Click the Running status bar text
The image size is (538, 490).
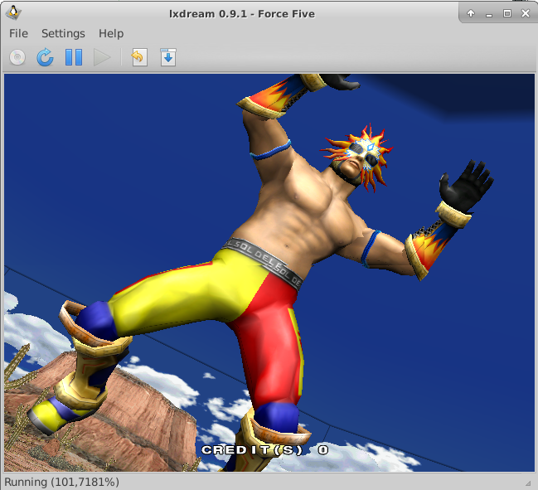[x=62, y=482]
